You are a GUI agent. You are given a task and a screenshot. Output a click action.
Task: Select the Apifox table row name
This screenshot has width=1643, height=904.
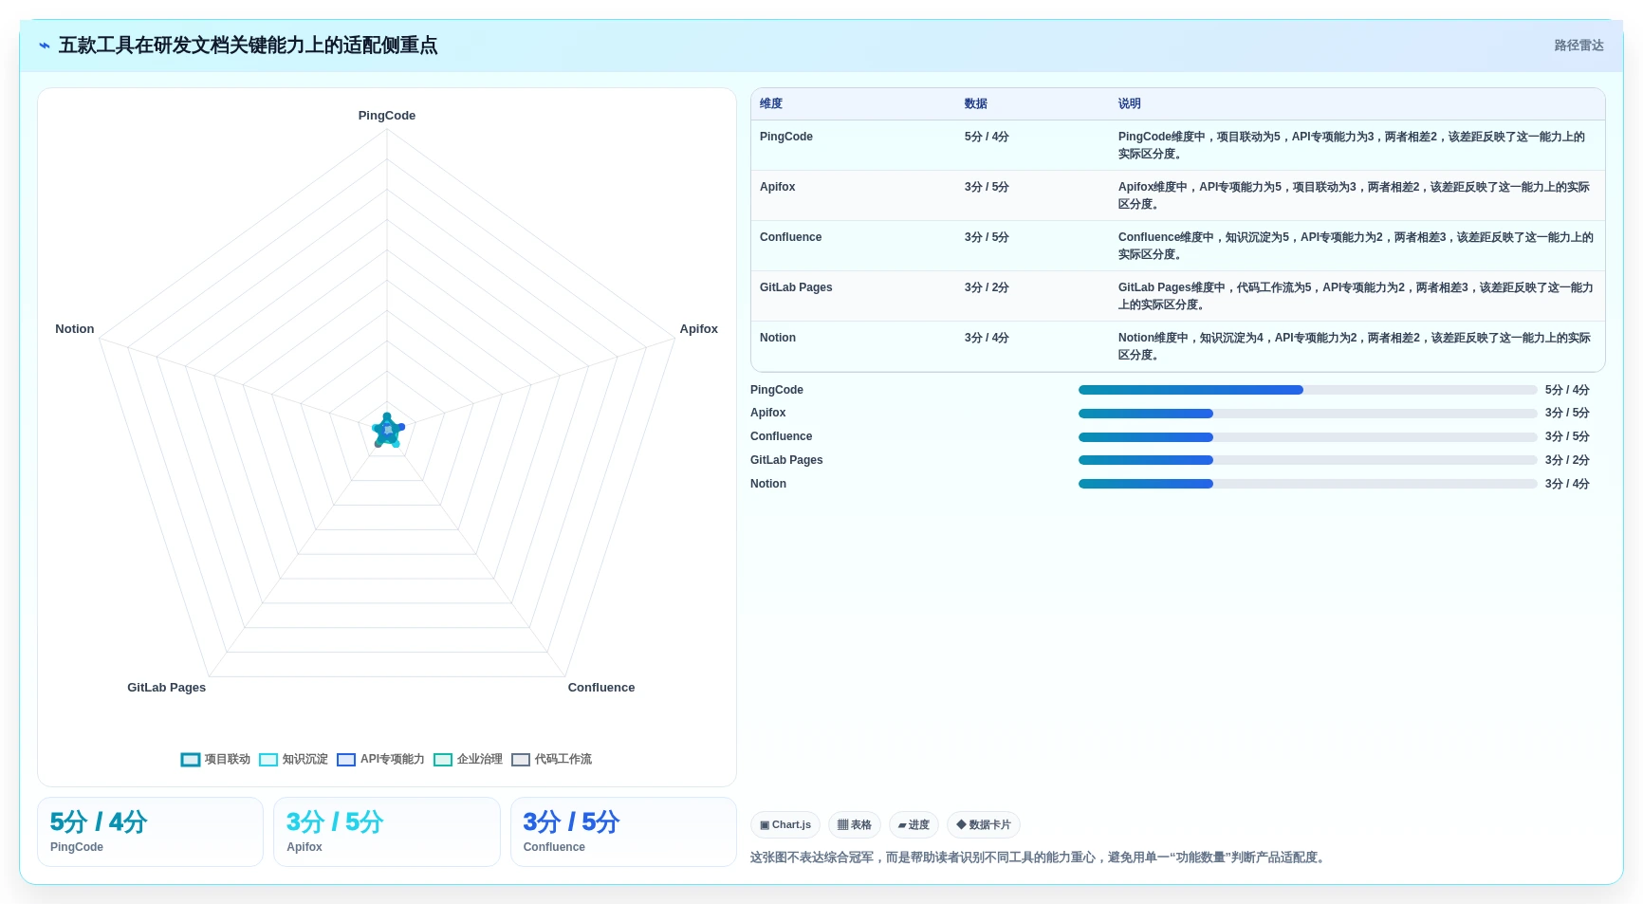coord(778,187)
